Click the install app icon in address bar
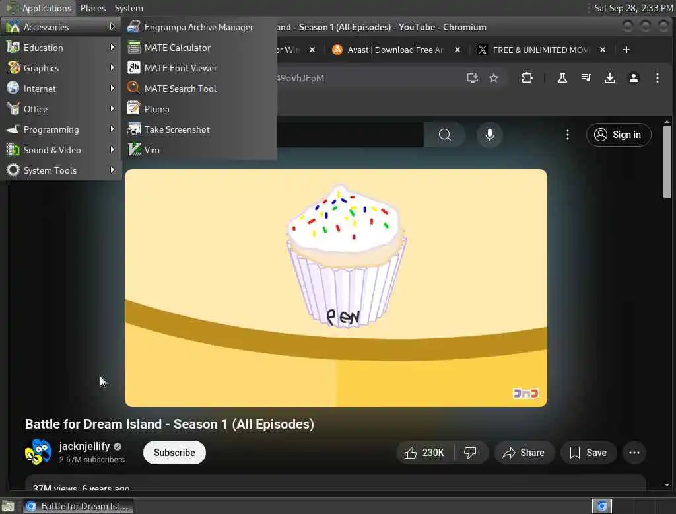Screen dimensions: 676x514 point(473,78)
